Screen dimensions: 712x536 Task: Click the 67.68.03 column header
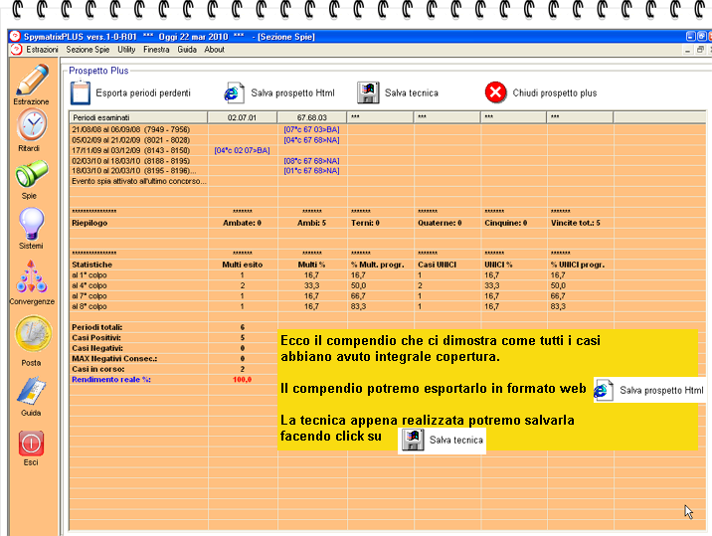tap(311, 117)
